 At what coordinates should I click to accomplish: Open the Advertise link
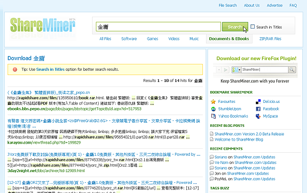click(x=274, y=5)
